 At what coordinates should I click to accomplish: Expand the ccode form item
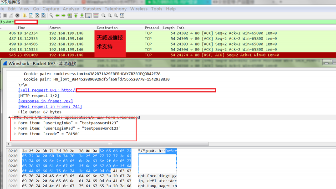coord(15,134)
